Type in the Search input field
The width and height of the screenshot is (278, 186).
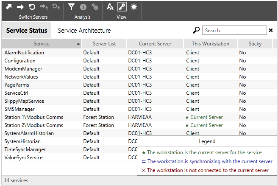coord(233,30)
